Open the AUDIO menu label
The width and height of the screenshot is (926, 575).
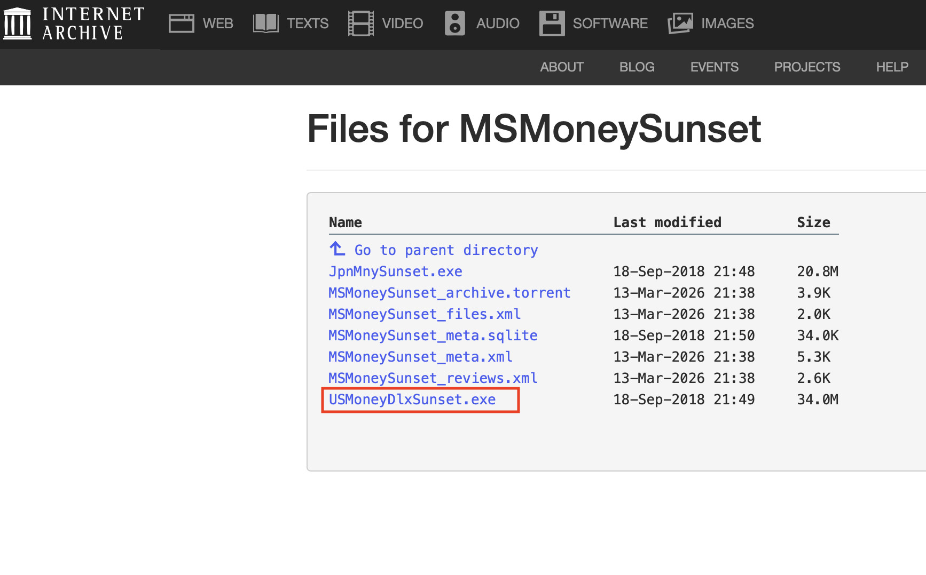[498, 23]
